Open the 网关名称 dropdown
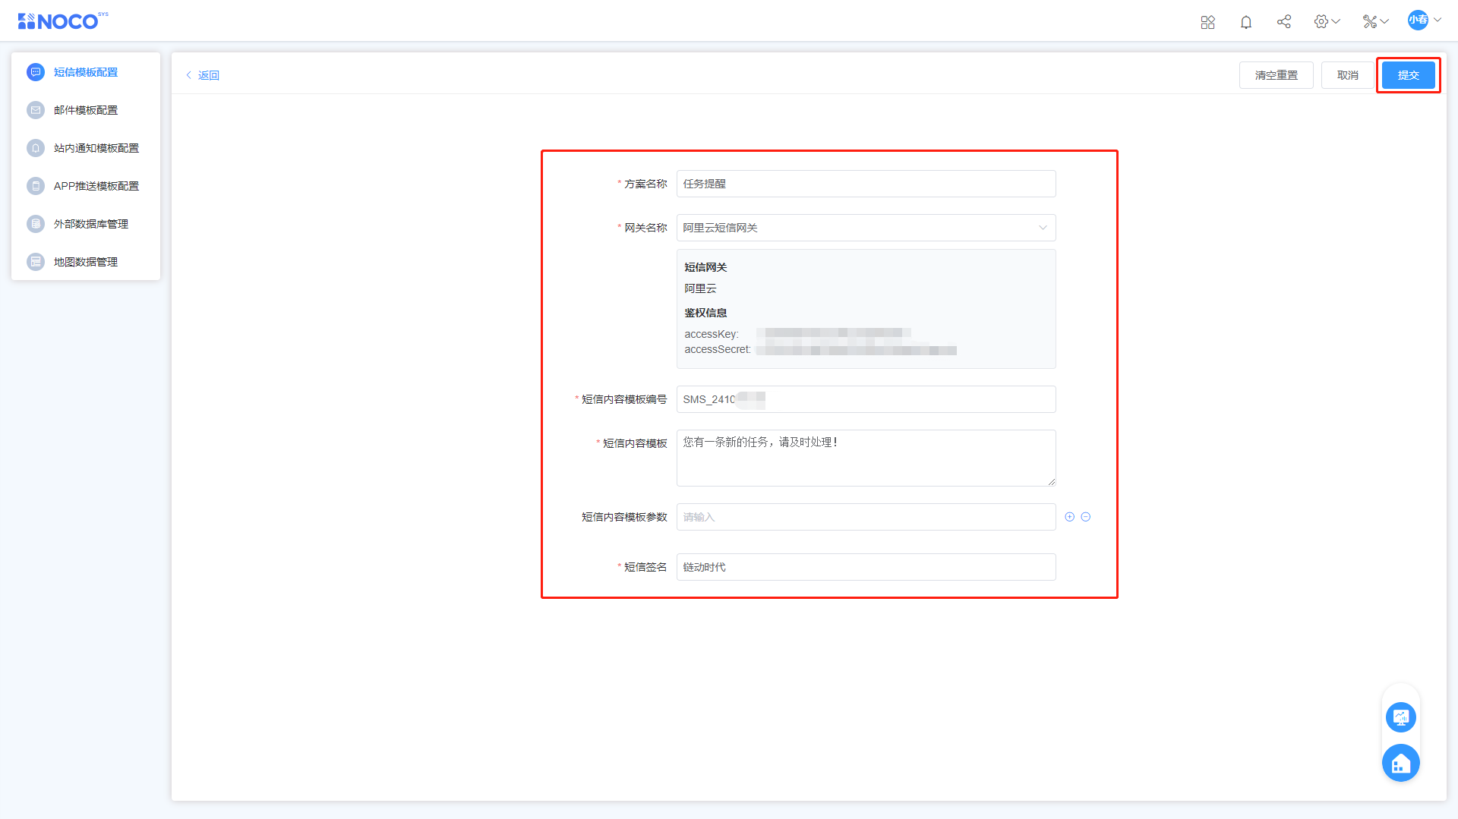 click(x=866, y=228)
